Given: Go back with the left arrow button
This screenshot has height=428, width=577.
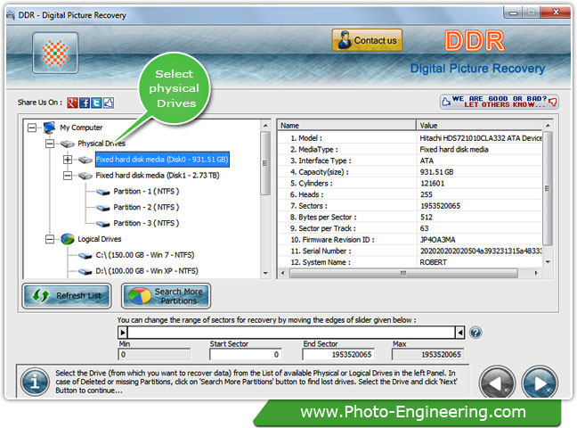Looking at the screenshot, I should 497,383.
